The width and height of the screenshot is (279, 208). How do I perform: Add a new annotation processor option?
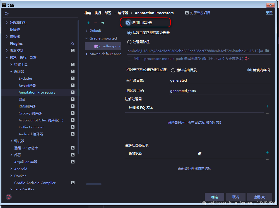(267, 152)
